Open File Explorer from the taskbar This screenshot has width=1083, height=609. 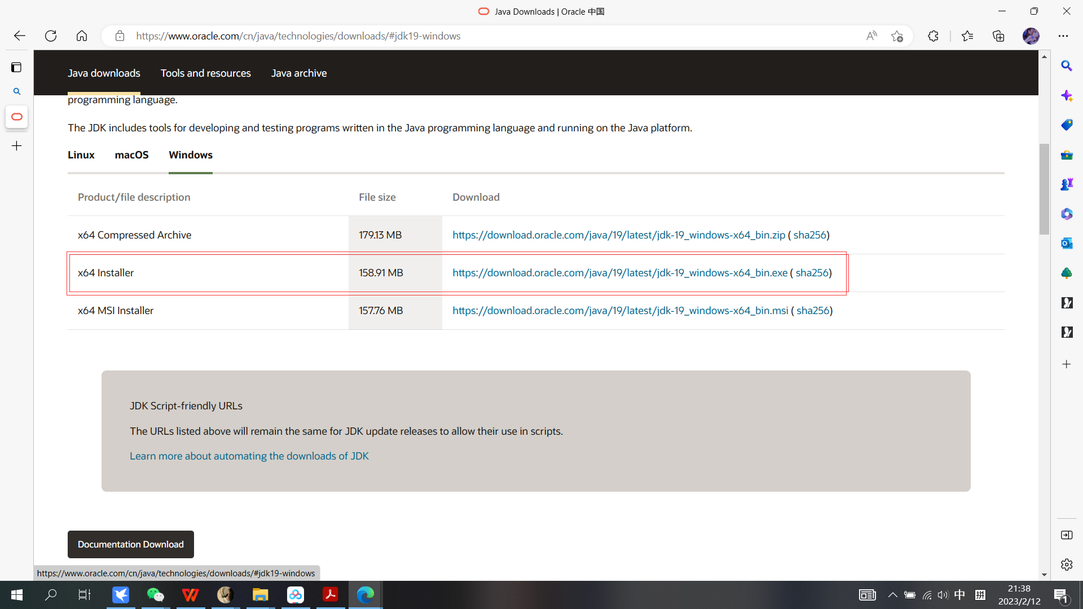pos(260,595)
